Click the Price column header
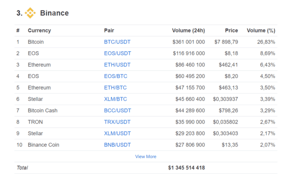This screenshot has height=183, width=285. pos(231,30)
